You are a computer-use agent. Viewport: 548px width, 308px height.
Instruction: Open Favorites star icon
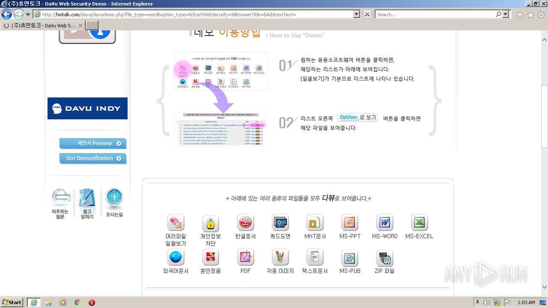(x=530, y=15)
